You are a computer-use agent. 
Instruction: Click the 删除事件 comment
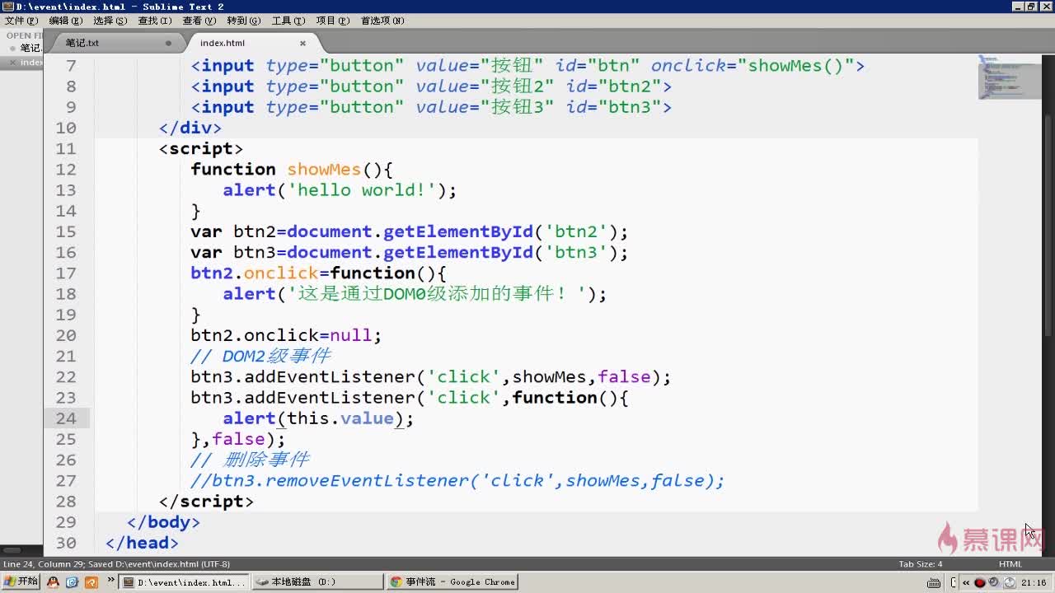pos(250,460)
